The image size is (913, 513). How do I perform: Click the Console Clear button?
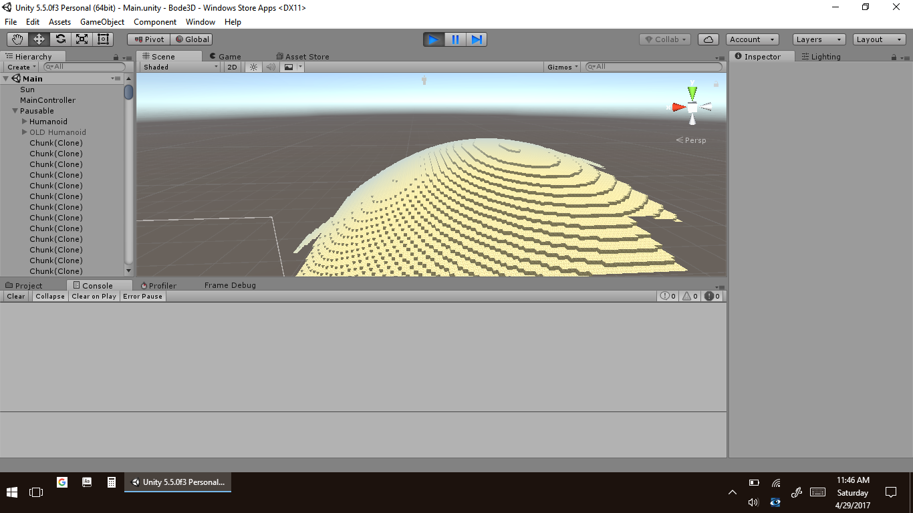16,296
